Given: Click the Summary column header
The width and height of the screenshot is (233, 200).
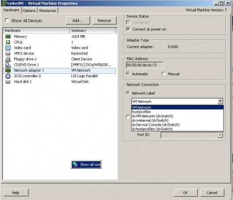Looking at the screenshot, I should 93,31.
